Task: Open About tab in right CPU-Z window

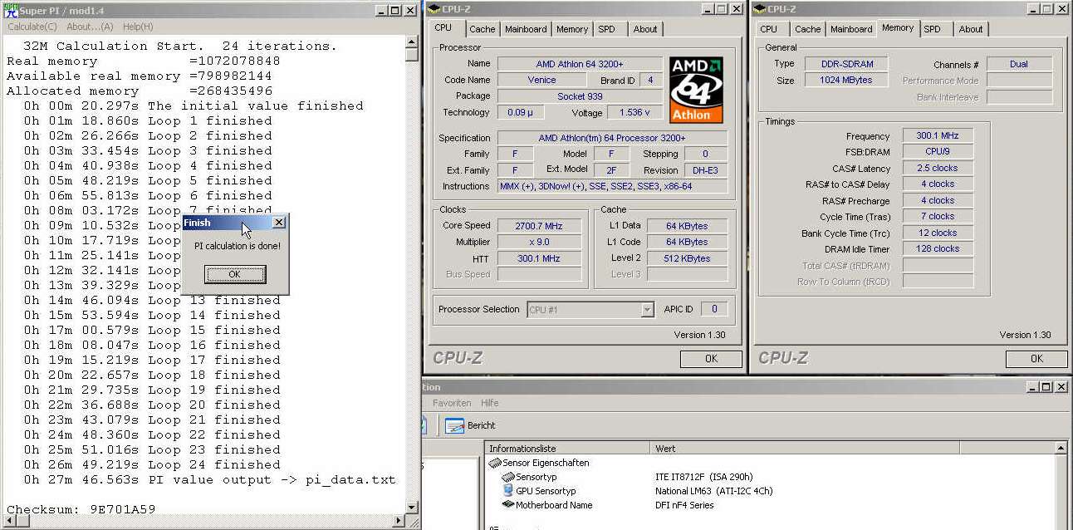Action: tap(971, 29)
